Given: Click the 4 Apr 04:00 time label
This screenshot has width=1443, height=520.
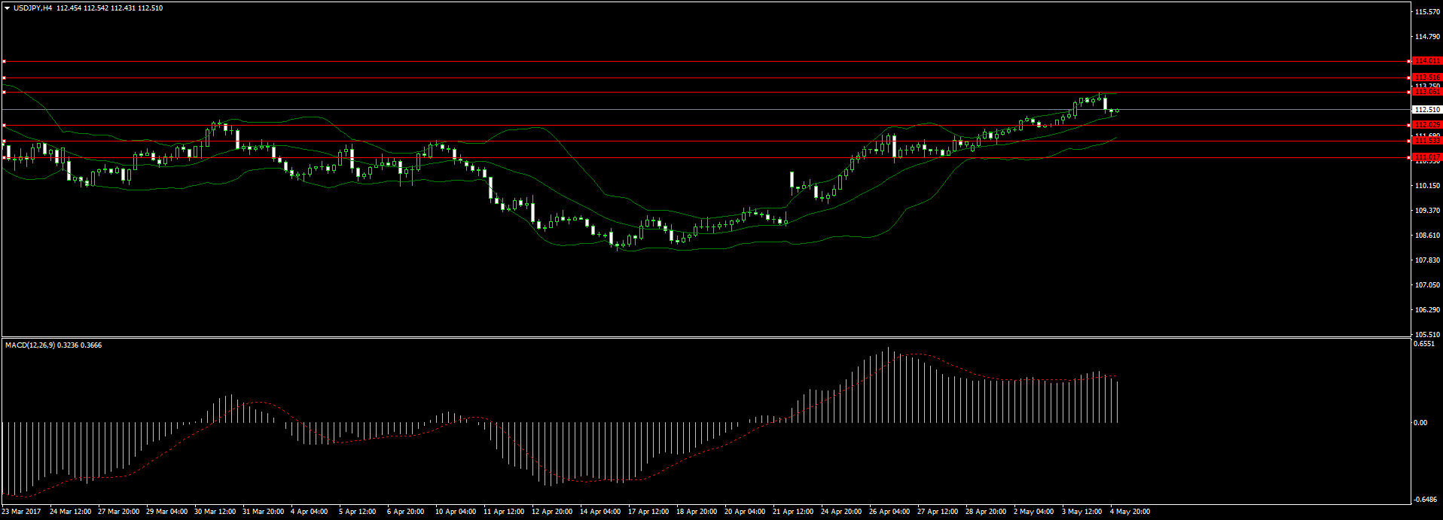Looking at the screenshot, I should pos(309,512).
